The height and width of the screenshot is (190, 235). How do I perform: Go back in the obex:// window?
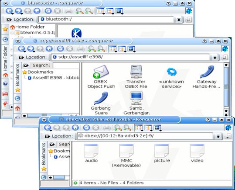48,128
